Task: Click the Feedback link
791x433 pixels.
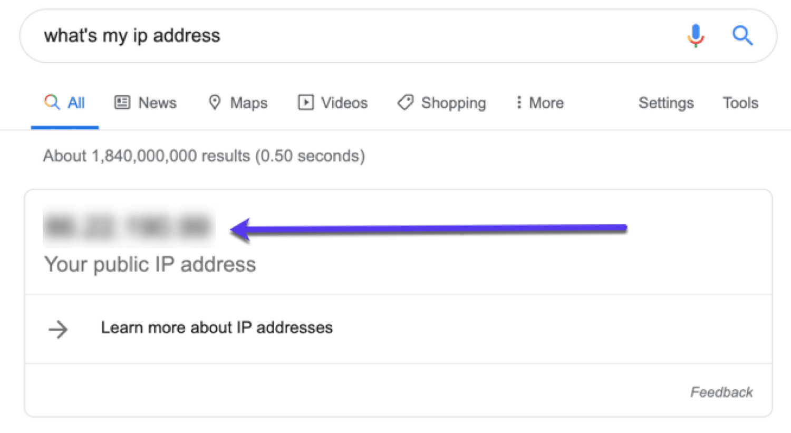Action: (x=721, y=392)
